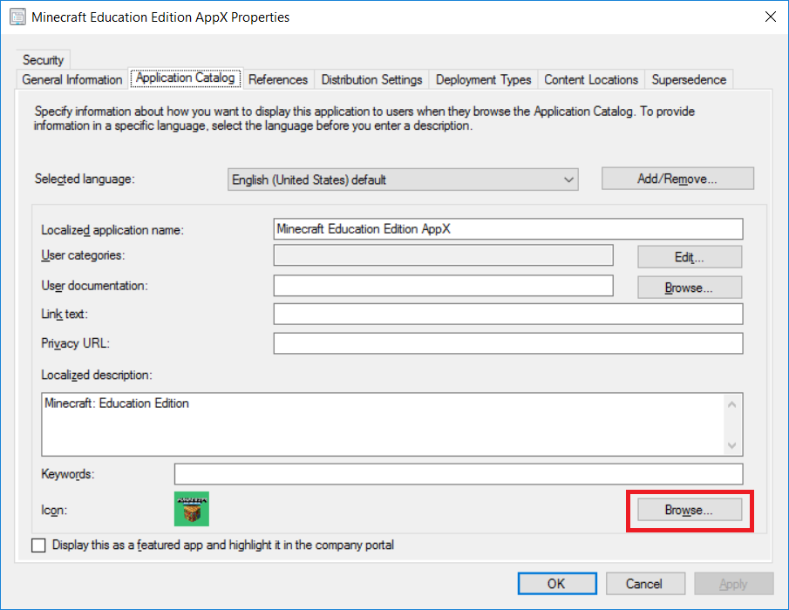Click the Privacy URL input field
The height and width of the screenshot is (610, 789).
click(508, 343)
